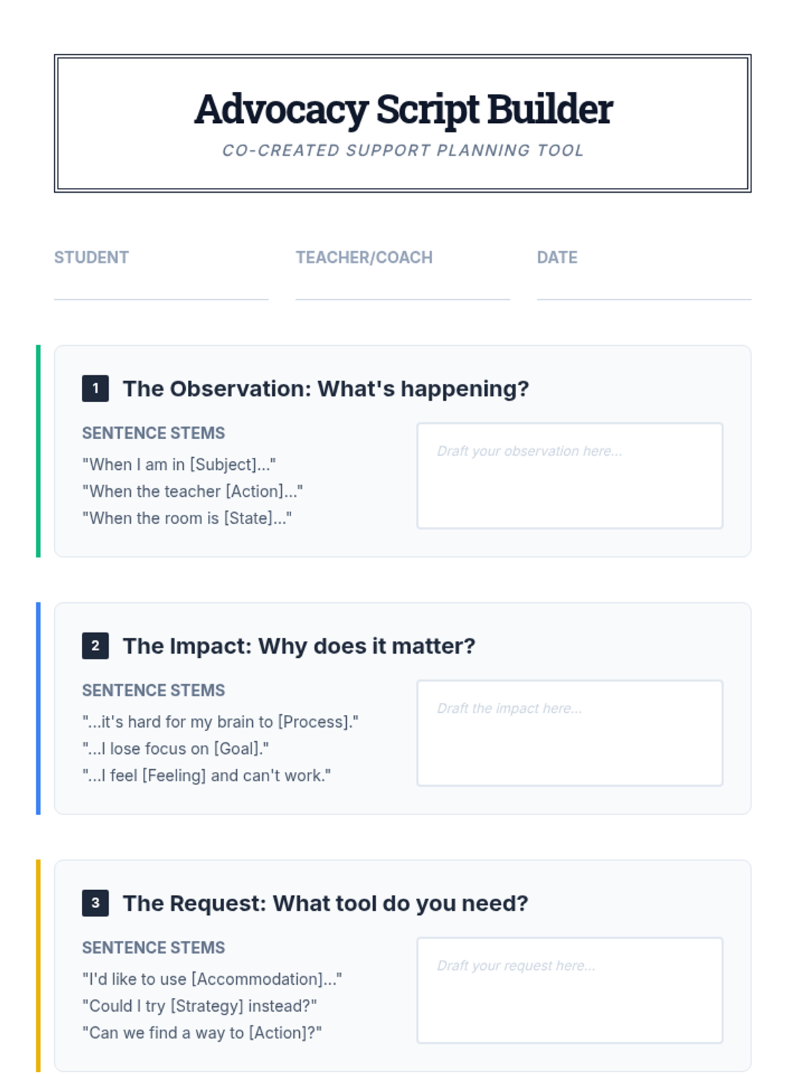Click the green accent bar beside Observation

pyautogui.click(x=38, y=451)
